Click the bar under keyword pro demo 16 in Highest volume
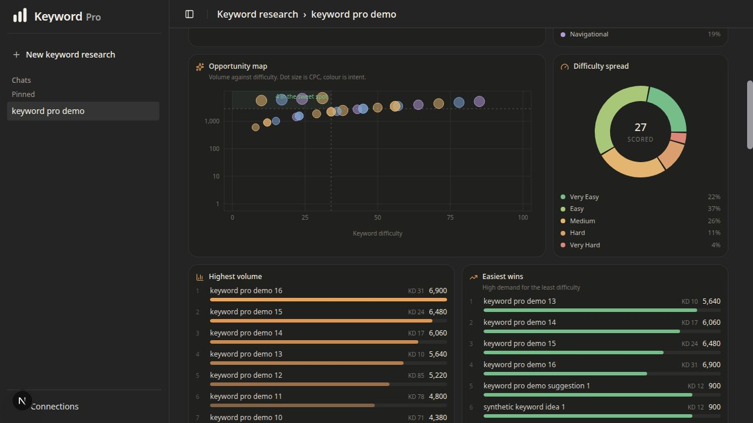 pos(328,300)
